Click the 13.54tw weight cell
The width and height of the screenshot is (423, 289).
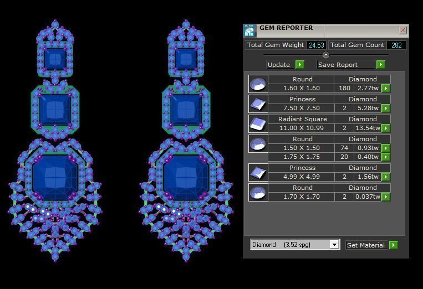(x=368, y=128)
